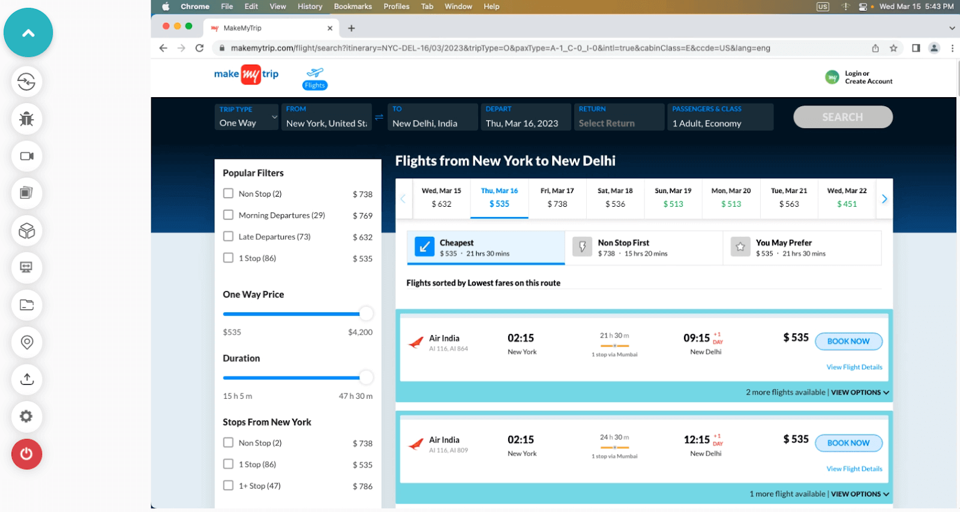Image resolution: width=960 pixels, height=512 pixels.
Task: Check the Late Departures (73) filter
Action: (228, 236)
